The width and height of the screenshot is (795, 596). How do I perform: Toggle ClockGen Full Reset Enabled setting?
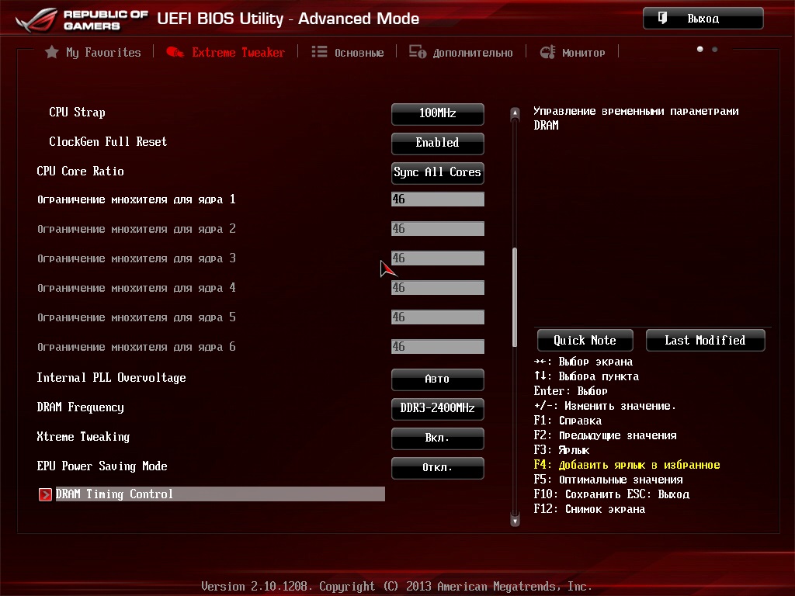(437, 143)
